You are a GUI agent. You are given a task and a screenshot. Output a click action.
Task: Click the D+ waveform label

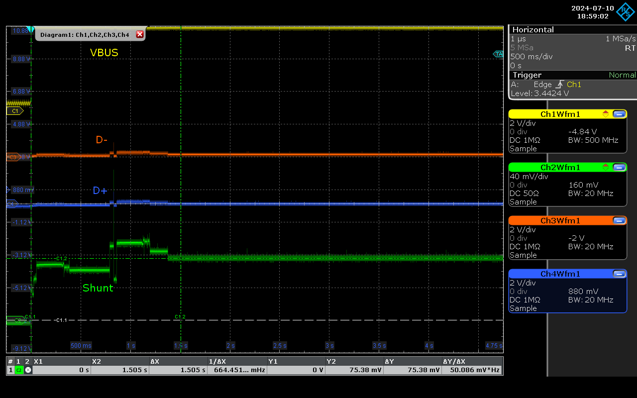point(100,191)
